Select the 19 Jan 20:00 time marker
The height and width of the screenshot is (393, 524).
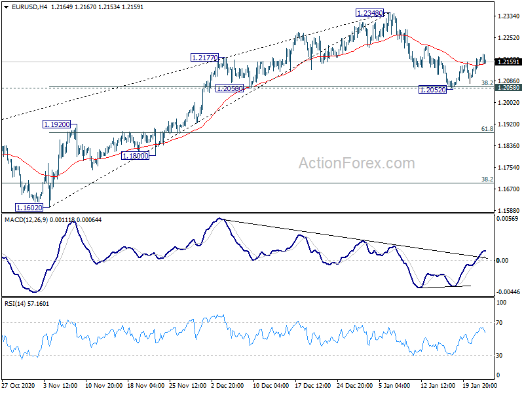pos(477,385)
